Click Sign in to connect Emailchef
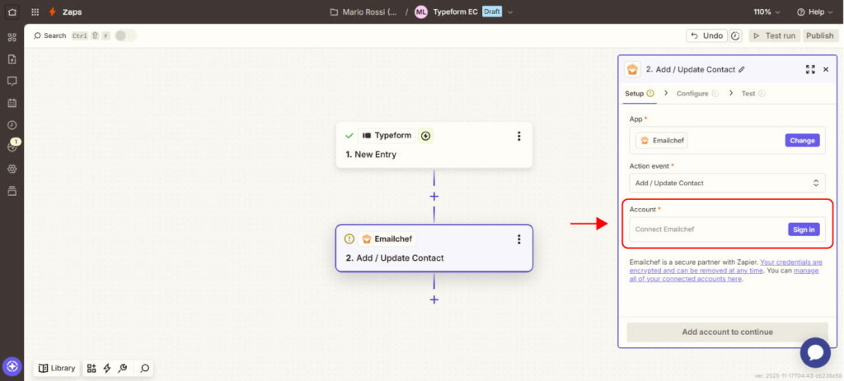Image resolution: width=844 pixels, height=381 pixels. [804, 230]
